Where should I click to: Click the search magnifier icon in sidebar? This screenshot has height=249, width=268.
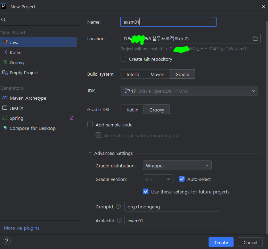click(x=3, y=20)
